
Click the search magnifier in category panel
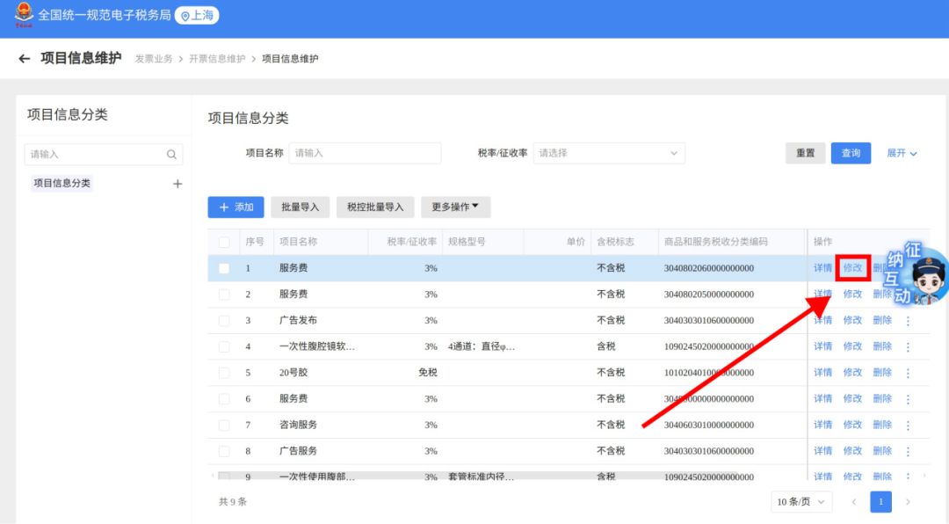pos(172,155)
